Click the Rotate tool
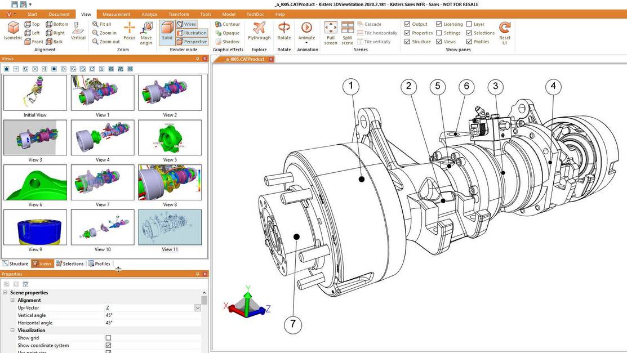627x353 pixels. coord(284,31)
